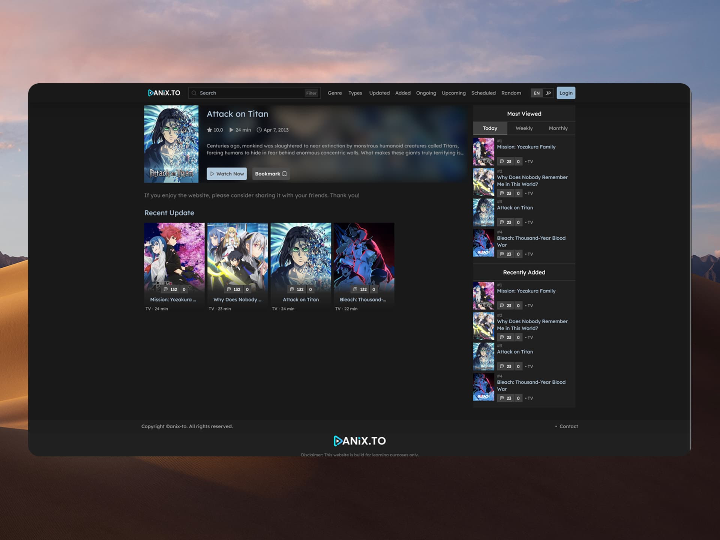The width and height of the screenshot is (720, 540).
Task: Open Most Viewed #2 Why Does Nobody Remember title
Action: (532, 181)
